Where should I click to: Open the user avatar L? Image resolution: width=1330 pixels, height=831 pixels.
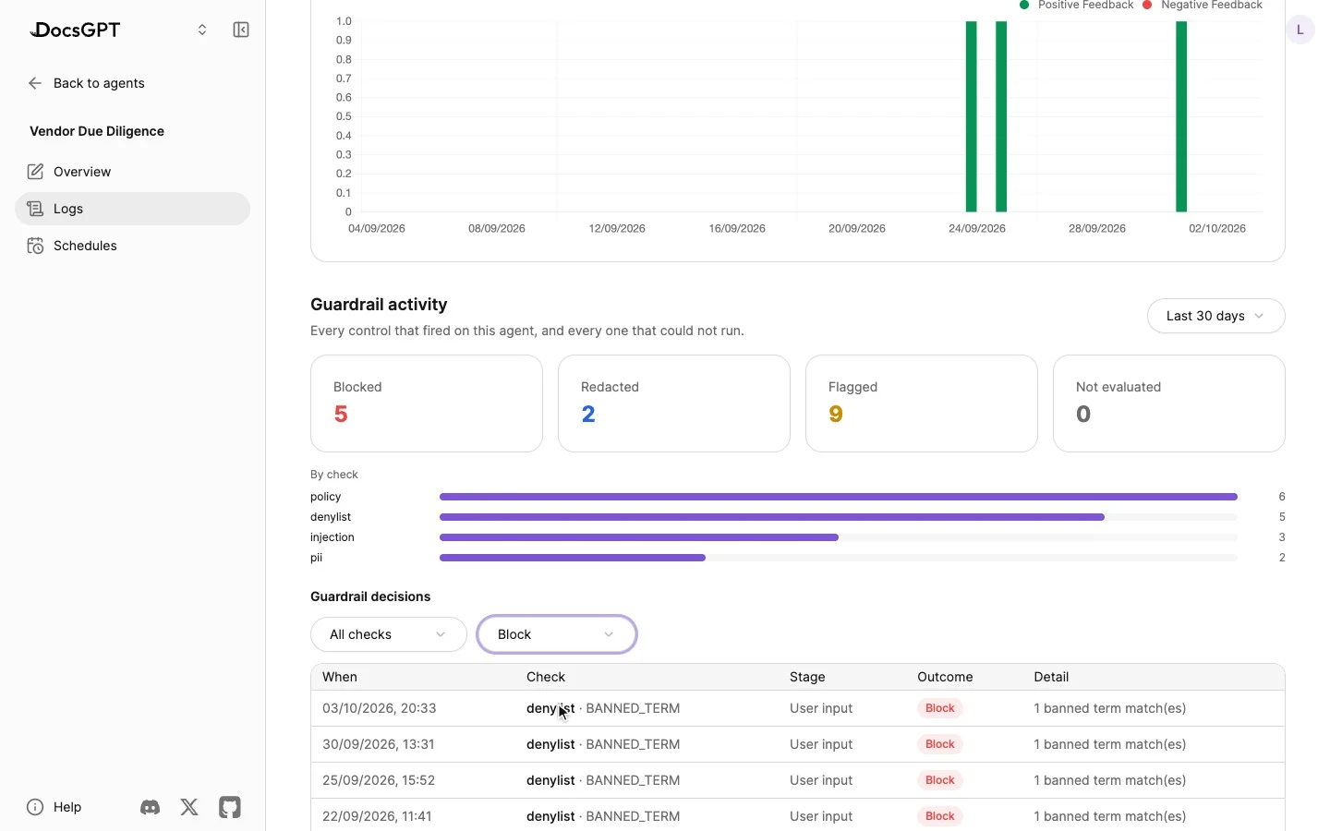[x=1300, y=30]
